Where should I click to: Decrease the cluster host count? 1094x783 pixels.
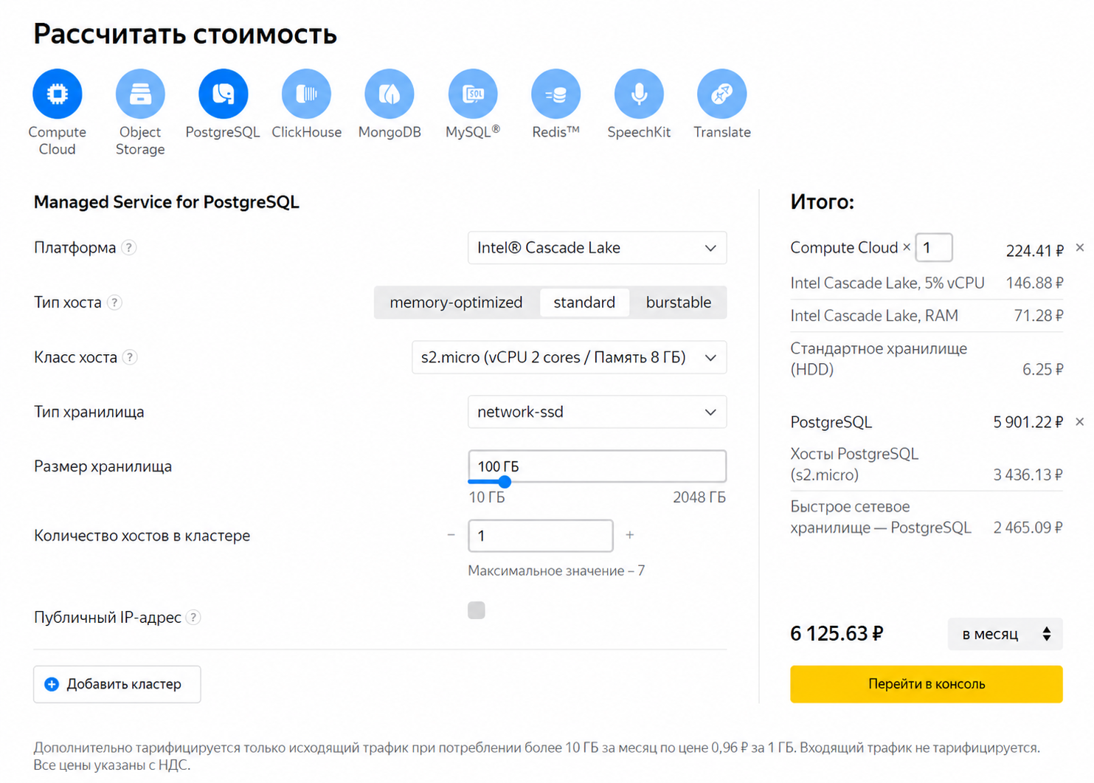coord(451,535)
